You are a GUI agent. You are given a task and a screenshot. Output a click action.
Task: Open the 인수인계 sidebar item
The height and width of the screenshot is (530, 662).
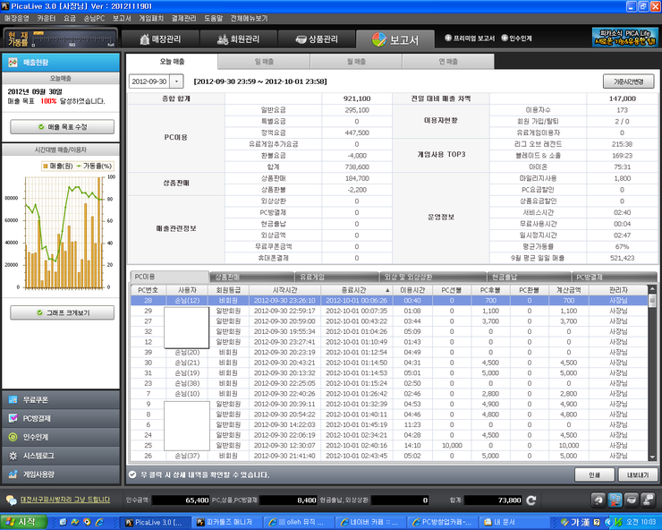[61, 437]
